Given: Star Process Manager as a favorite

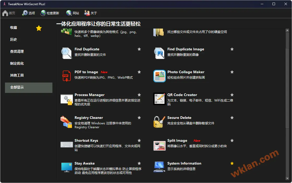Looking at the screenshot, I should (x=139, y=95).
